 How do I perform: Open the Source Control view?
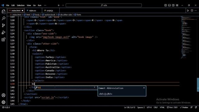(x=3, y=26)
